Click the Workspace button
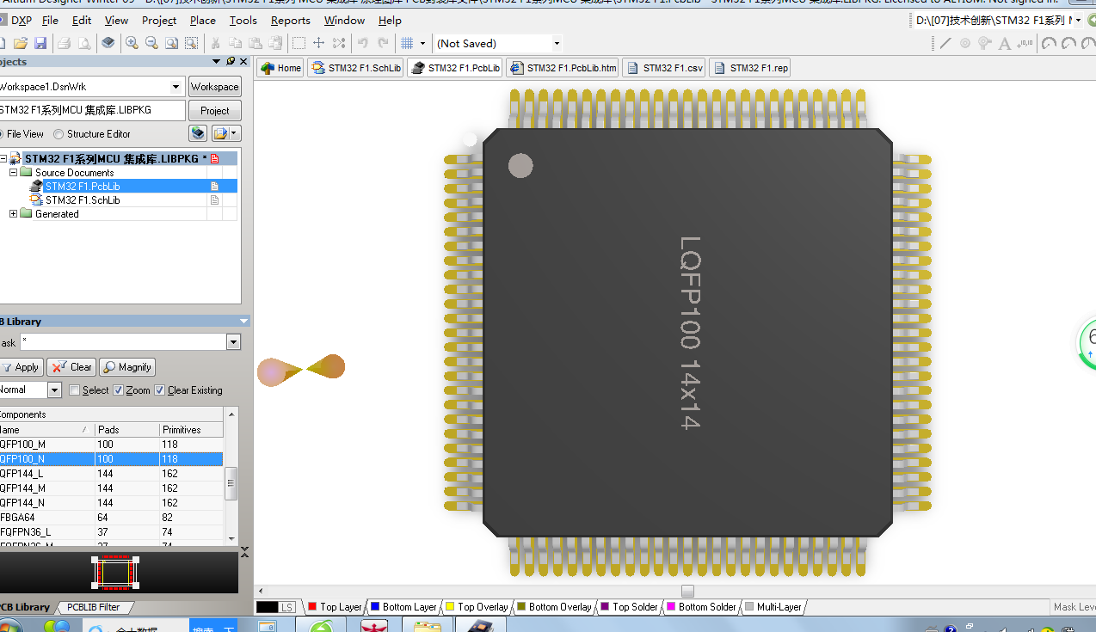Image resolution: width=1096 pixels, height=632 pixels. coord(215,87)
